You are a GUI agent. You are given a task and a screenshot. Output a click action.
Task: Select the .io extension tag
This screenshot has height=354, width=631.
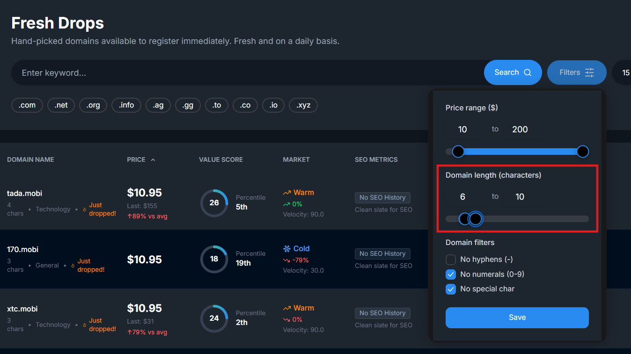[x=273, y=105]
